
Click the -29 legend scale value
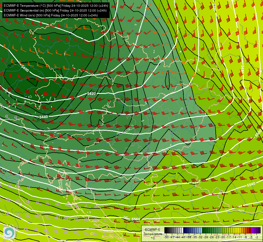click(x=206, y=237)
